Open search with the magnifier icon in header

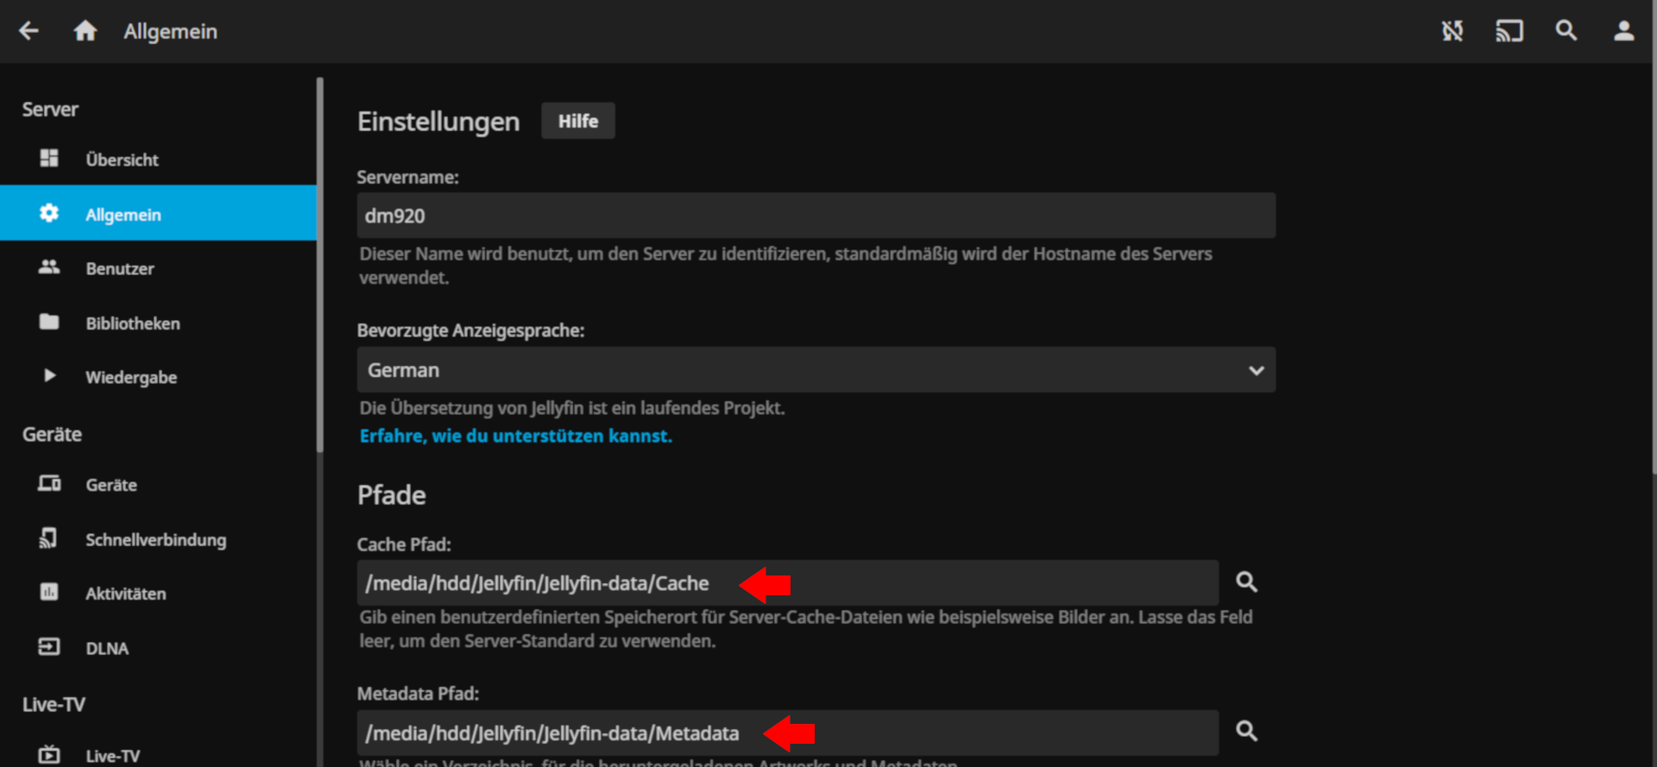point(1566,31)
